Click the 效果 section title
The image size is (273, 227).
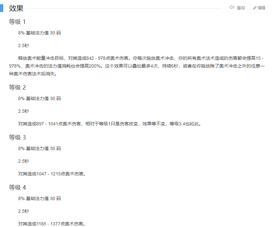click(x=16, y=8)
